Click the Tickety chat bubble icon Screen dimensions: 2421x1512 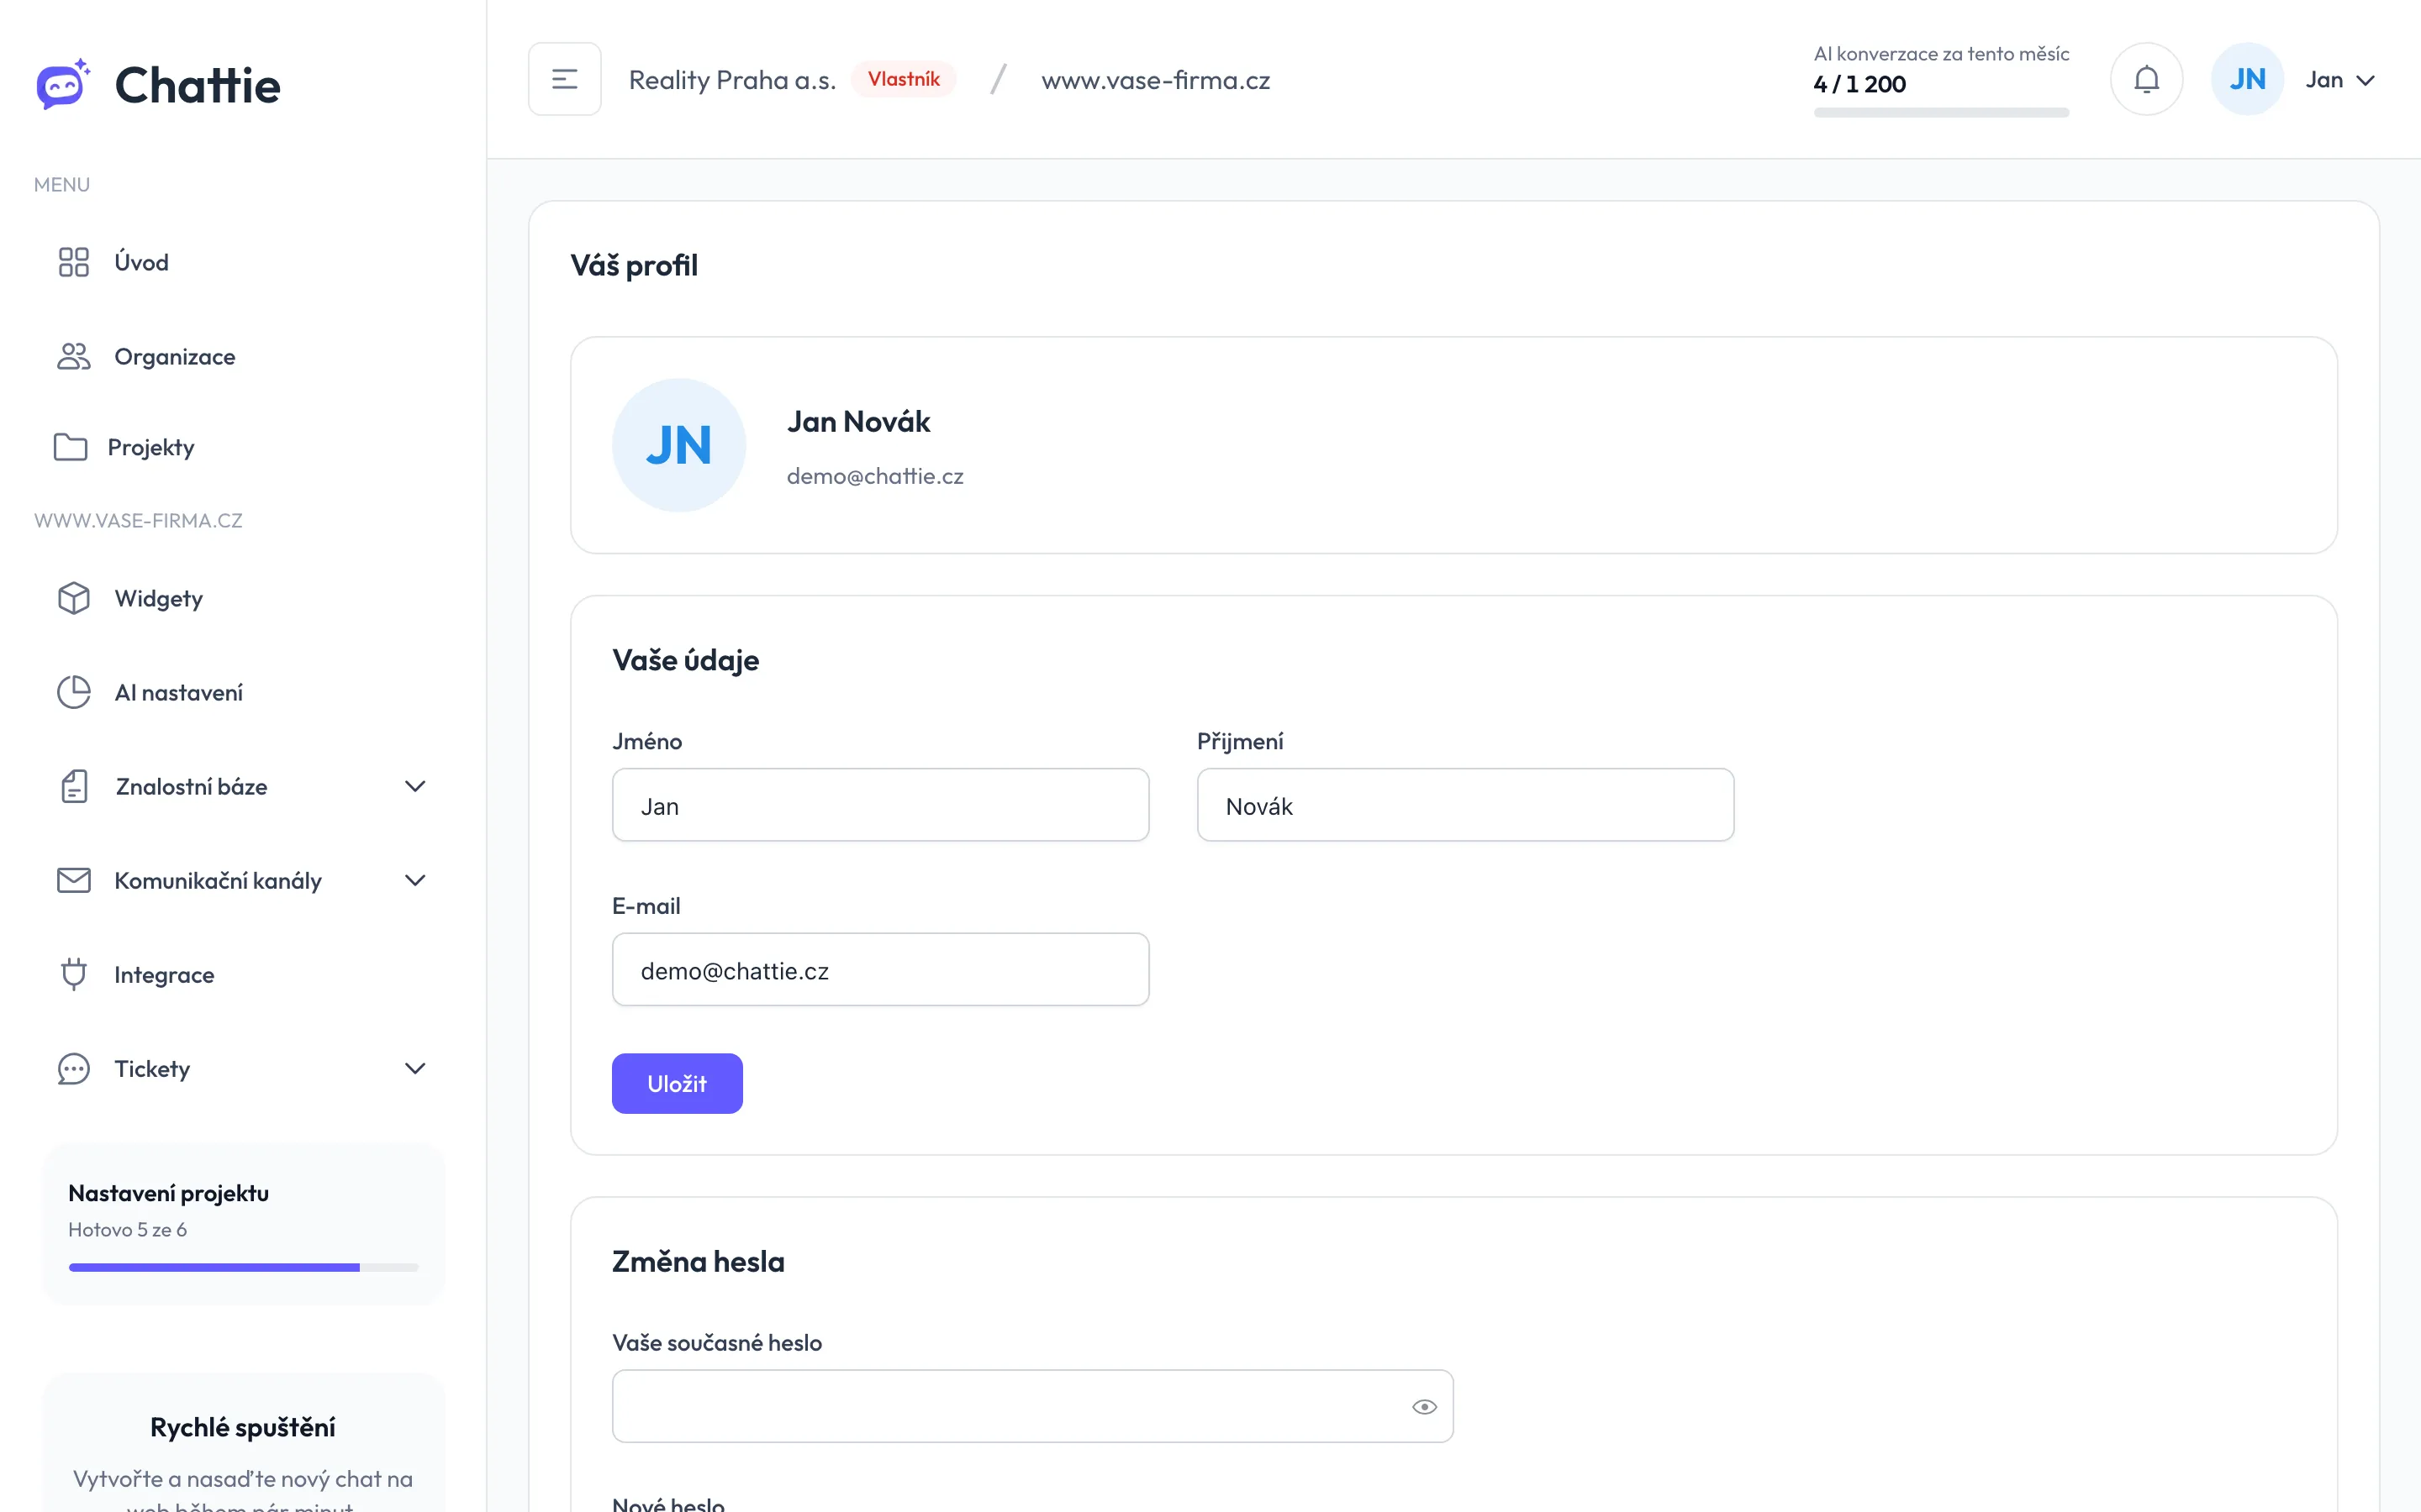tap(74, 1068)
